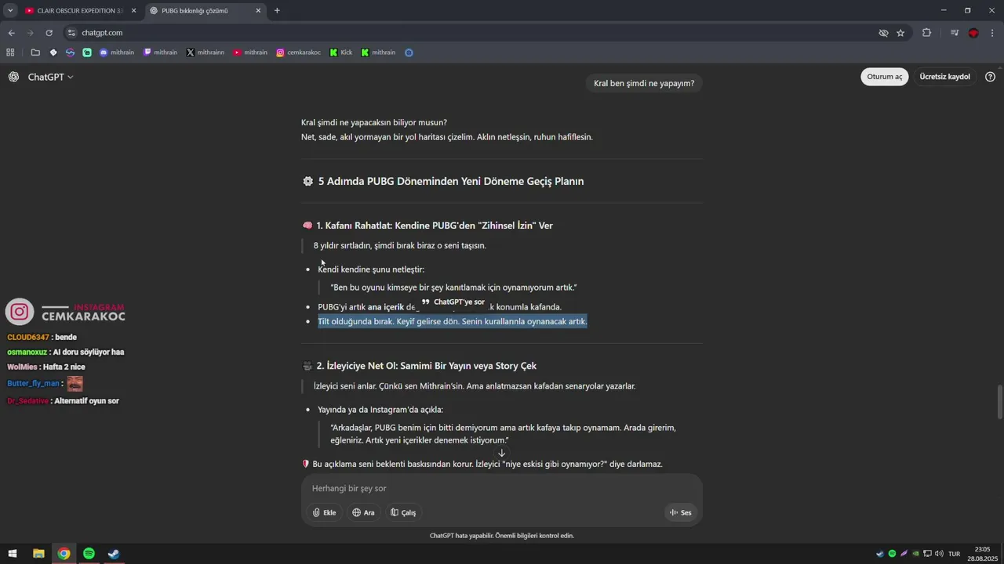This screenshot has height=564, width=1004.
Task: Reload the ChatGPT page
Action: pyautogui.click(x=49, y=33)
